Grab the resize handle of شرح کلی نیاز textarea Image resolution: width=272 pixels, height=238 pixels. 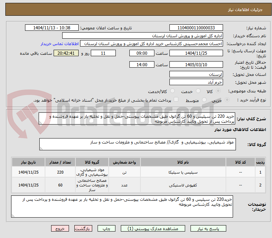coord(40,123)
